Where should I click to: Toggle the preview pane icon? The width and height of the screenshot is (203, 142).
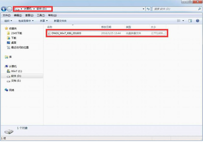[x=190, y=21]
